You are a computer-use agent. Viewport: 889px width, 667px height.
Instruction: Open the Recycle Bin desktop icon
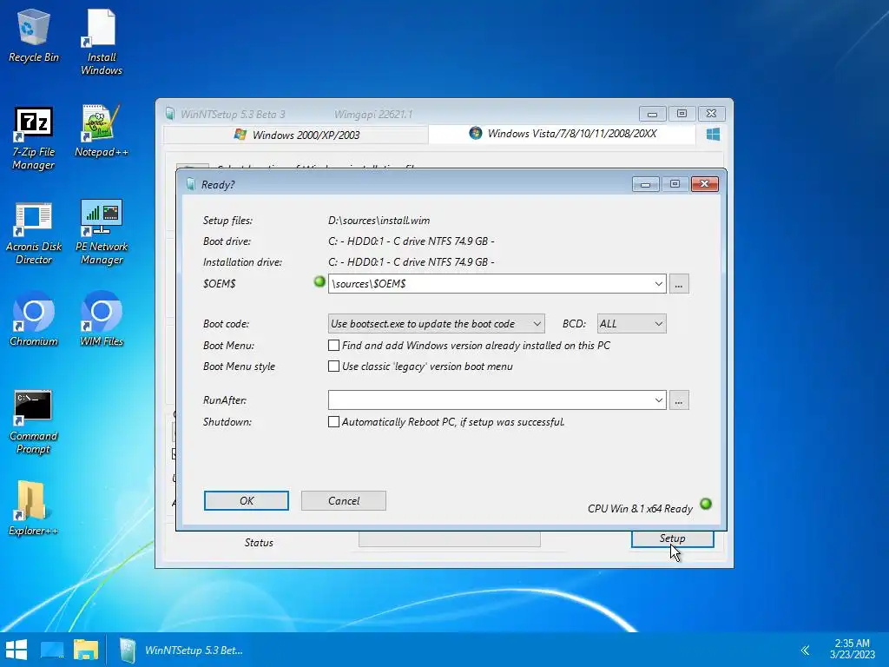34,35
